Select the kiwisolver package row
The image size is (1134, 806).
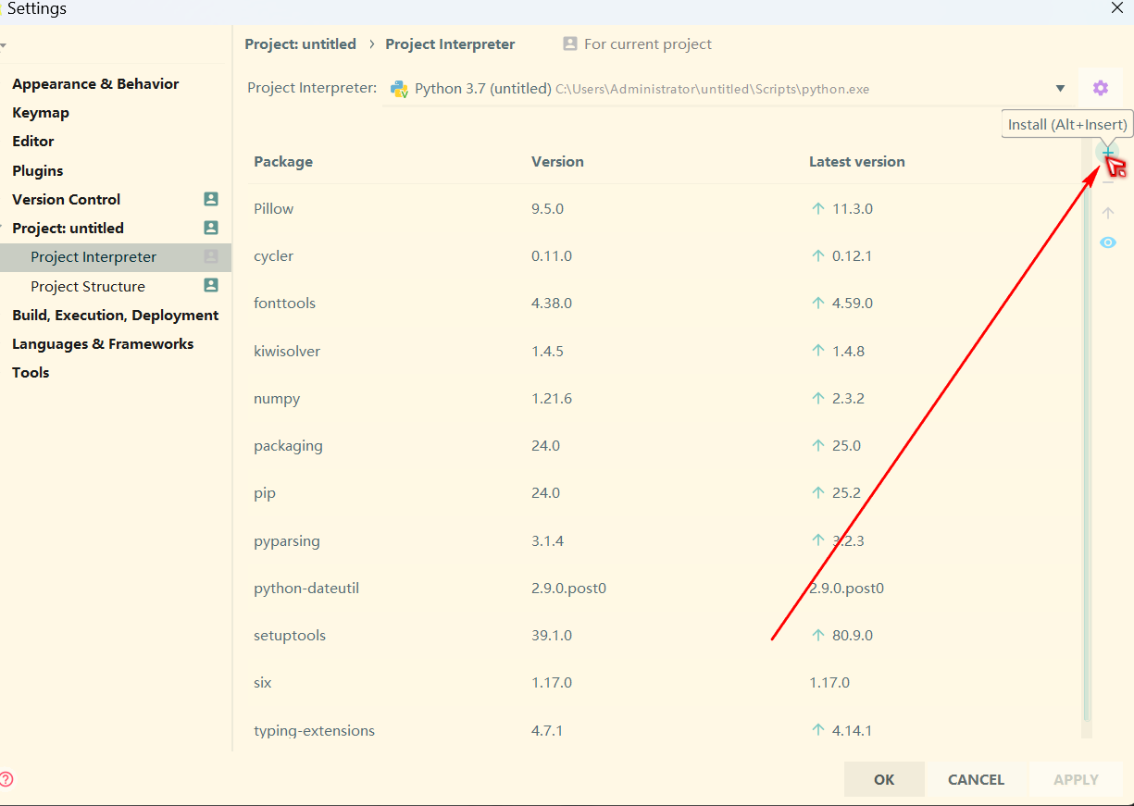[664, 351]
